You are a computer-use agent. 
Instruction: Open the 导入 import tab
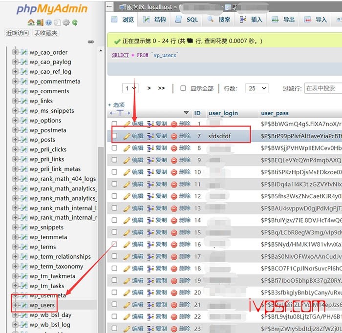(316, 20)
